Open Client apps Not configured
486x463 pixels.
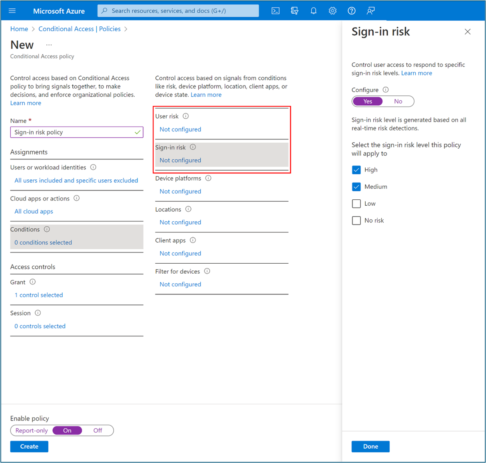[180, 253]
